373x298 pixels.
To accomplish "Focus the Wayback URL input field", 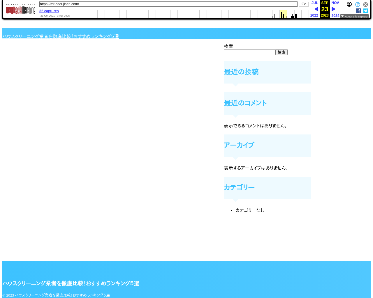I will [x=168, y=4].
